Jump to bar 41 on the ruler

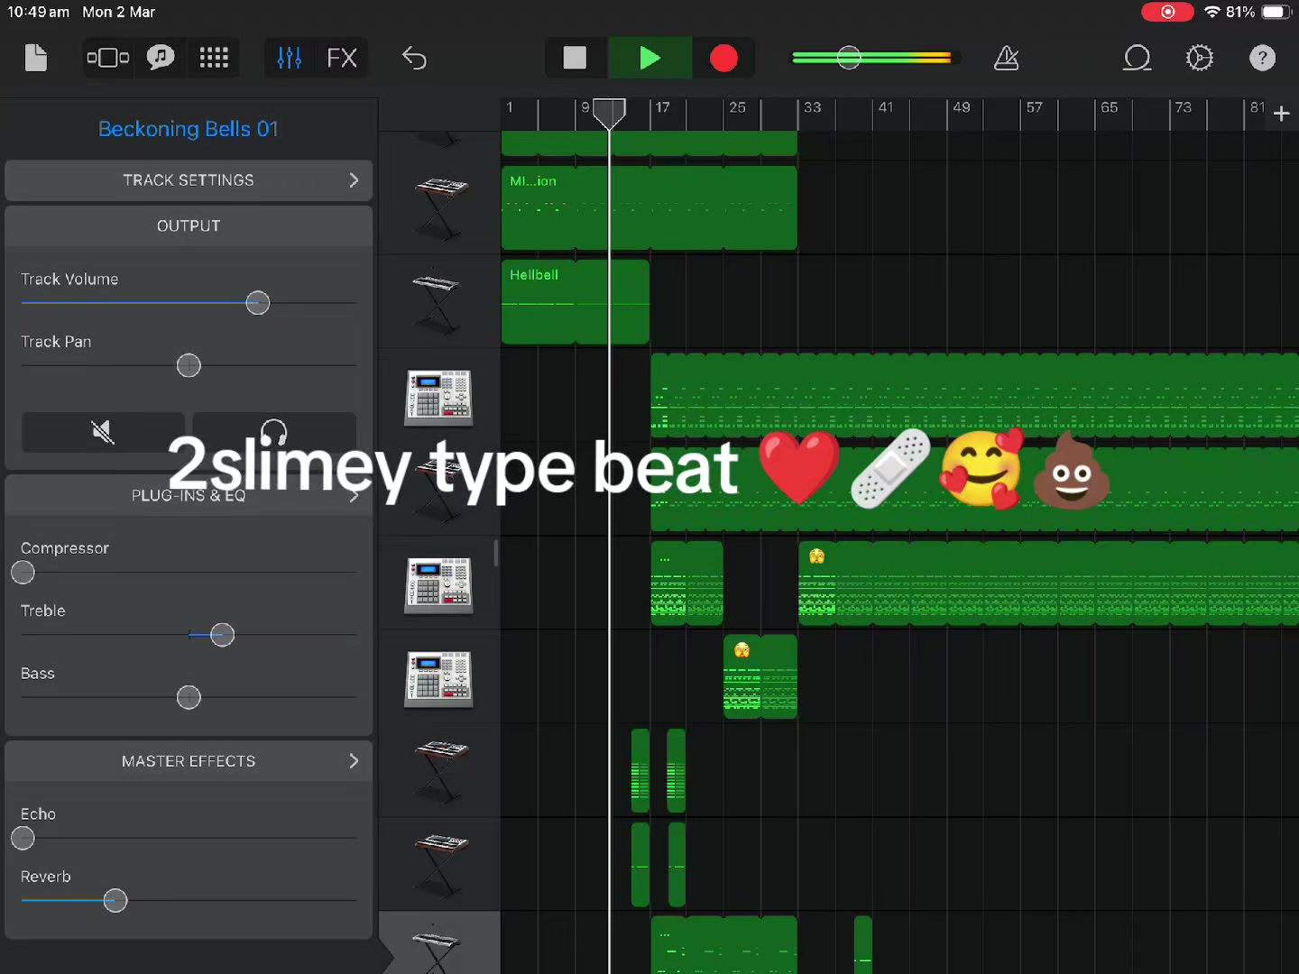pos(886,108)
